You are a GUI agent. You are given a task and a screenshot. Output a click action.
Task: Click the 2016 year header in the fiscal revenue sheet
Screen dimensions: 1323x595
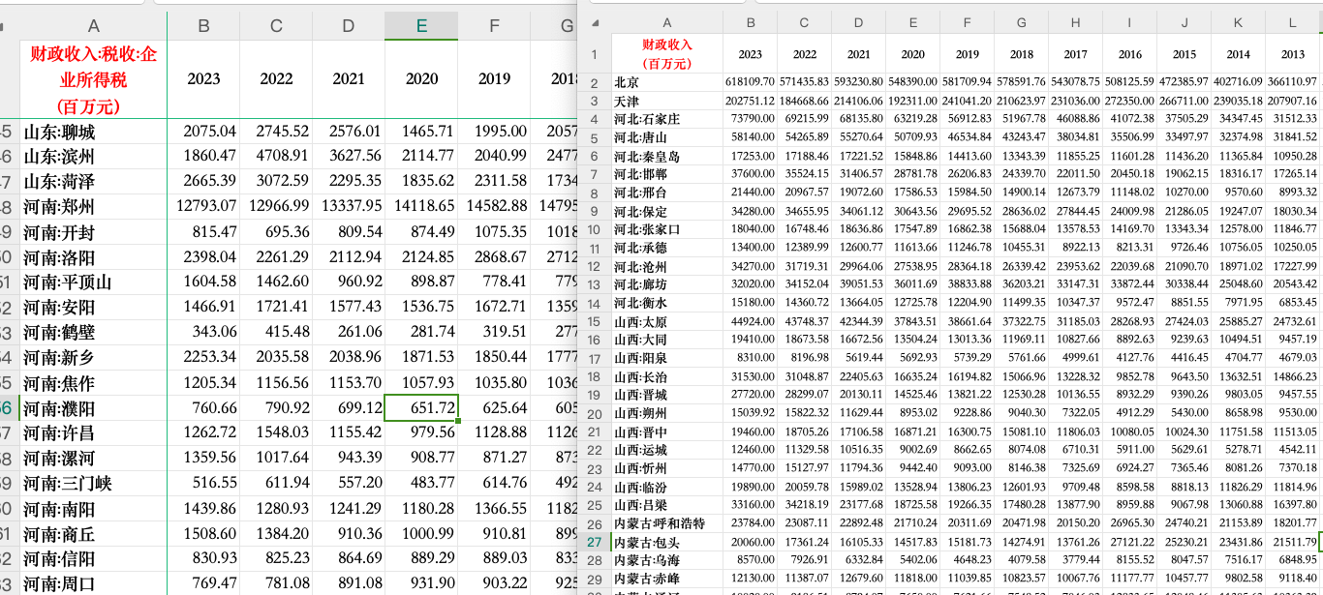1129,53
